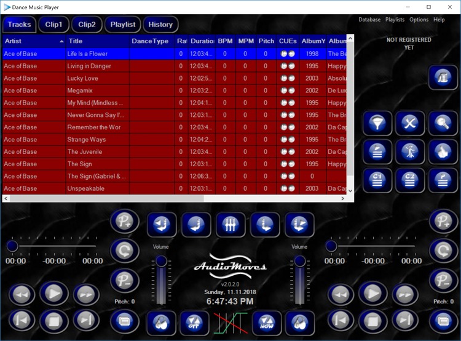Toggle the NOW crossfade button
Image resolution: width=461 pixels, height=341 pixels.
[267, 323]
